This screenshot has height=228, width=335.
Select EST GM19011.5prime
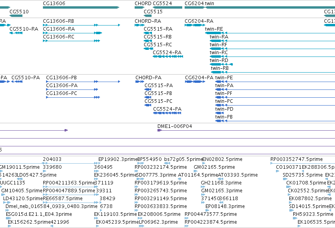(19, 167)
